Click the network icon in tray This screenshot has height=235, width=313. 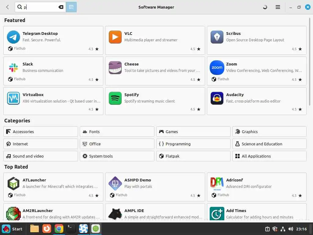pos(283,229)
